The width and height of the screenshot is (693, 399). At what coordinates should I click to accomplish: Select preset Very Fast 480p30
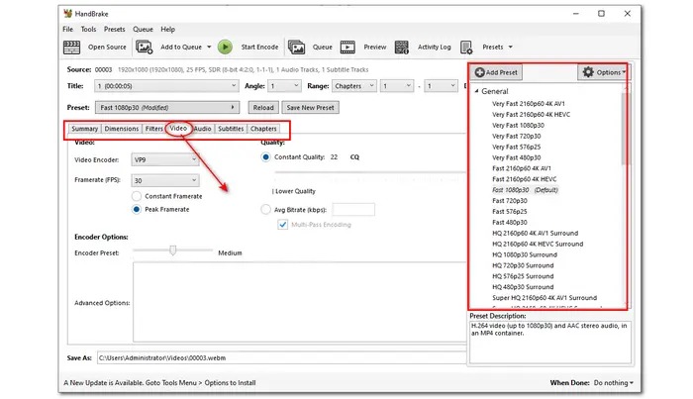[x=516, y=157]
